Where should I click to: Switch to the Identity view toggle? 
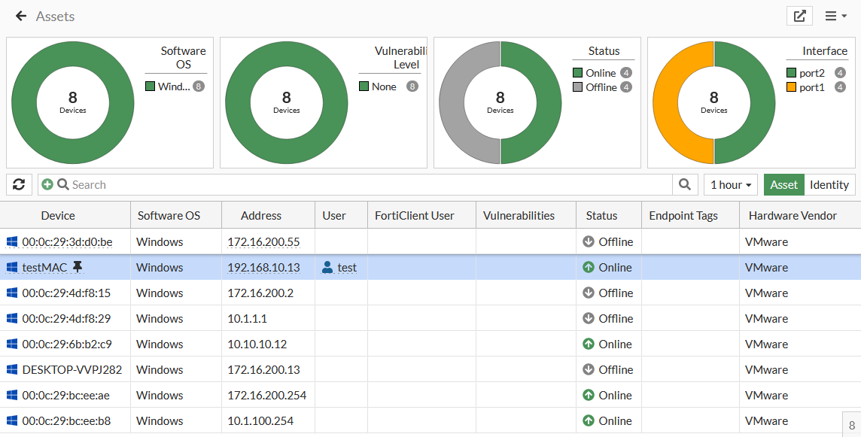(x=829, y=184)
